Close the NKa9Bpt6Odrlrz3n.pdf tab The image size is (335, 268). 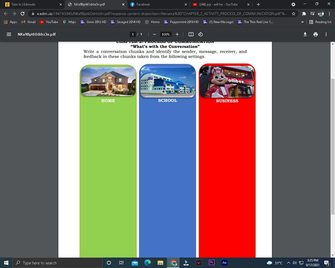123,4
